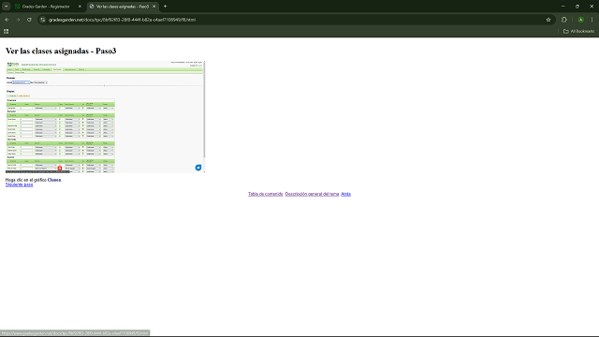The height and width of the screenshot is (337, 599).
Task: Open the All Bookmarks folder
Action: tap(578, 31)
